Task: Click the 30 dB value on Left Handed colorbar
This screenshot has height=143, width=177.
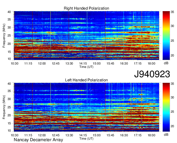Action: coord(172,97)
